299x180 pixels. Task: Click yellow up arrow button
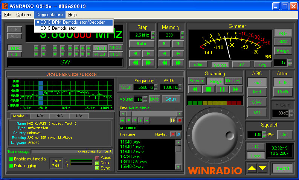252,168
